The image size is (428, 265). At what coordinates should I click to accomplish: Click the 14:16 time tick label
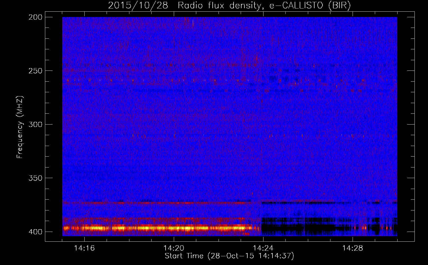click(x=84, y=248)
